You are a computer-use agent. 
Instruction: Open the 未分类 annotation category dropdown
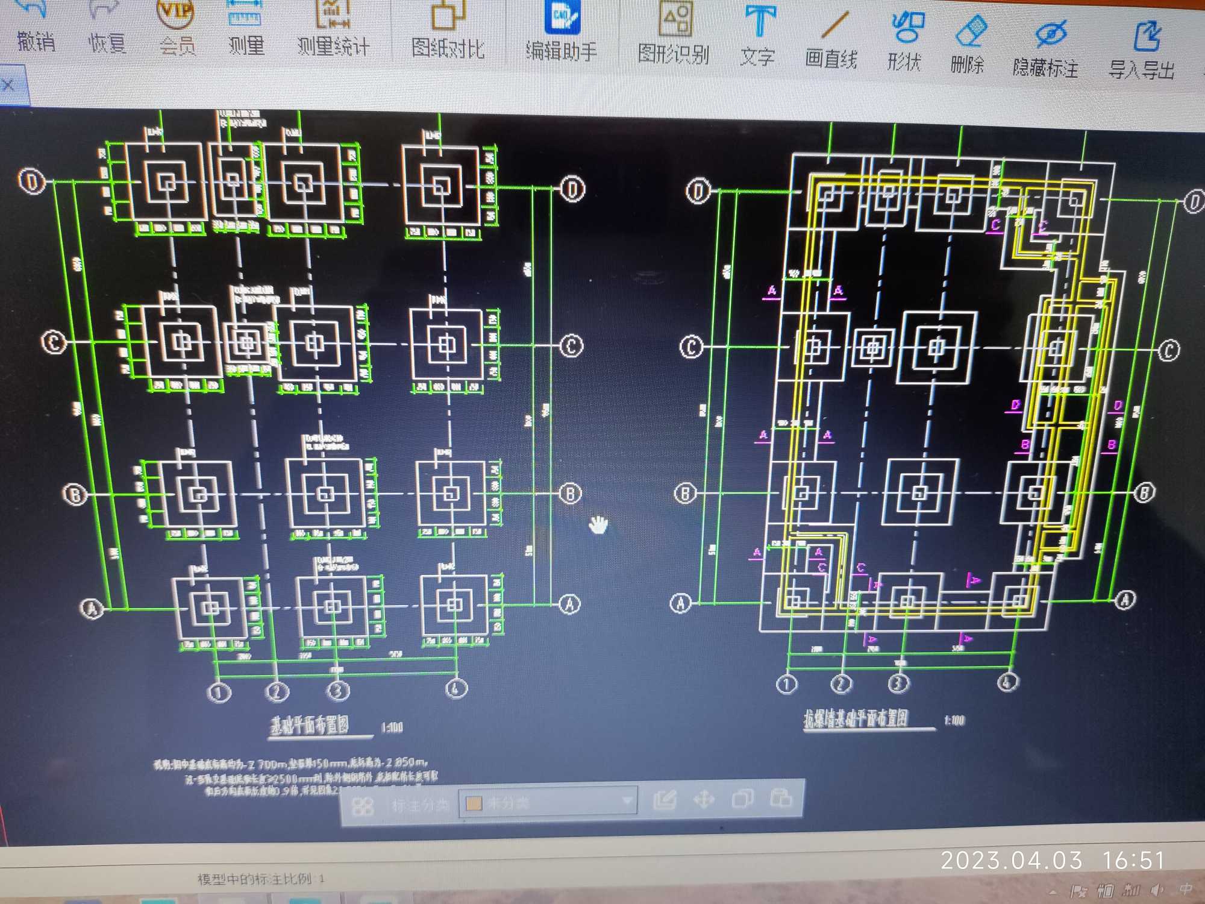[x=548, y=802]
